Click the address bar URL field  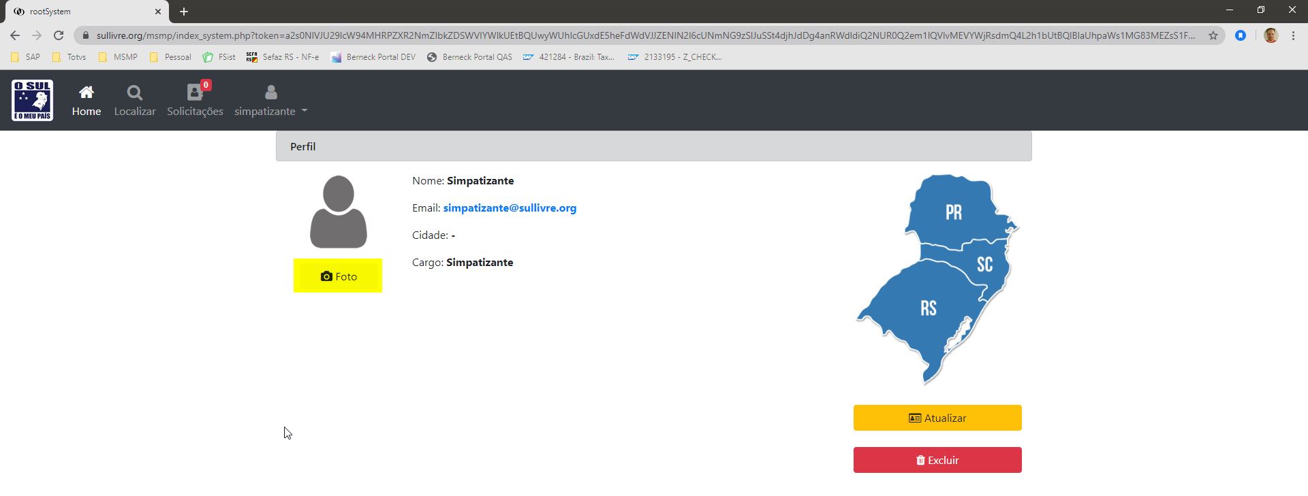coord(640,35)
